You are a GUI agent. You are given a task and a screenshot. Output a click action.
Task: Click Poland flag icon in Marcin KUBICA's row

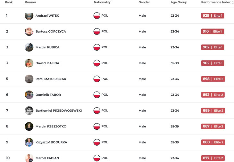point(97,47)
